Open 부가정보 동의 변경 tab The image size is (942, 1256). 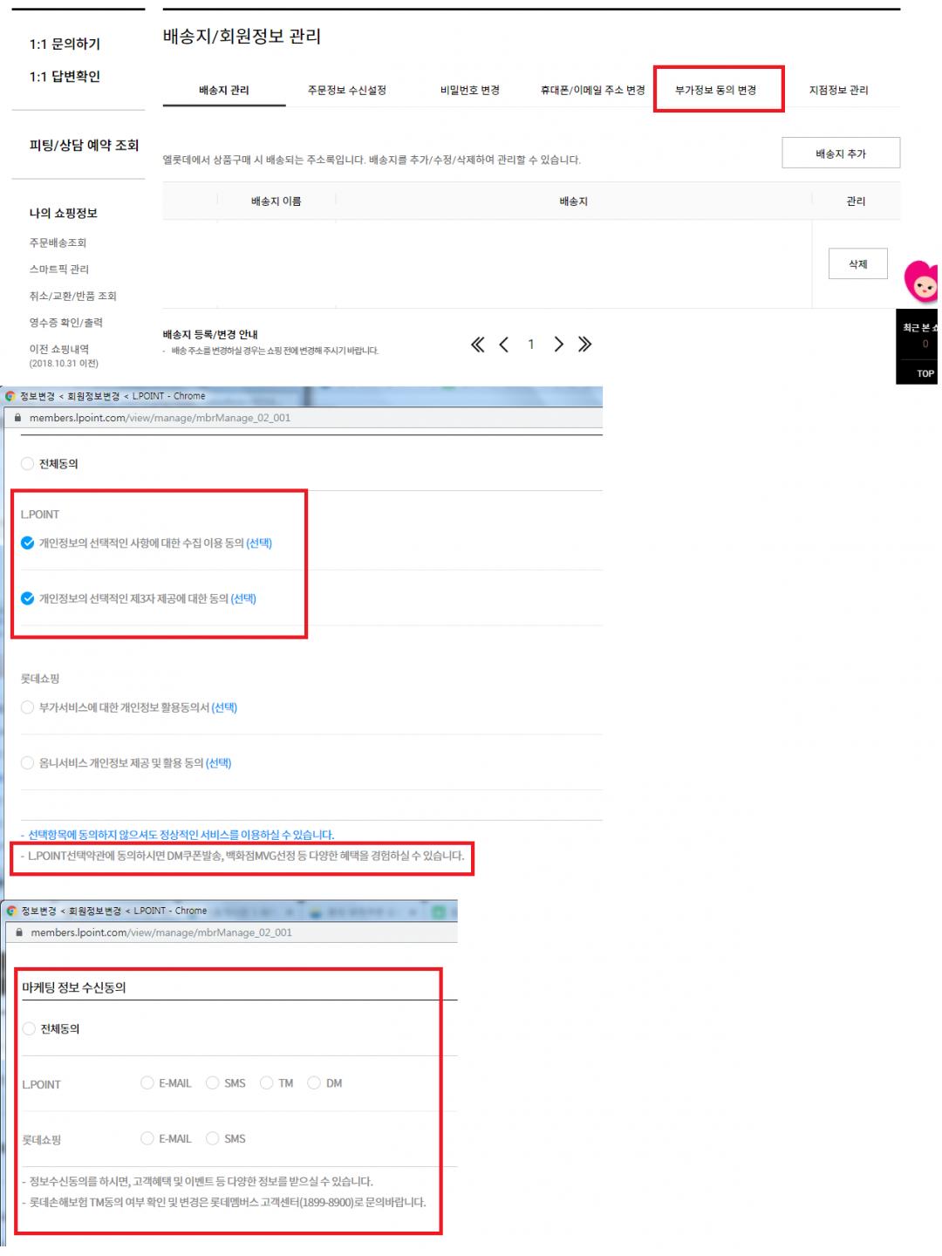click(x=716, y=90)
